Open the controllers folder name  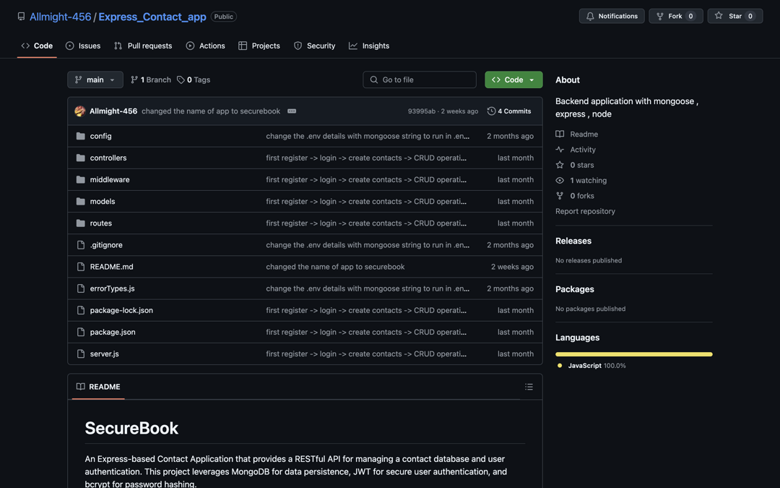pyautogui.click(x=108, y=158)
